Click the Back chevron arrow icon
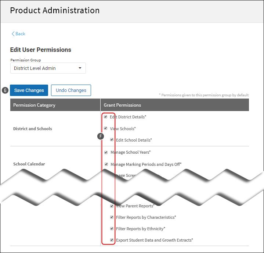The image size is (264, 253). 13,34
